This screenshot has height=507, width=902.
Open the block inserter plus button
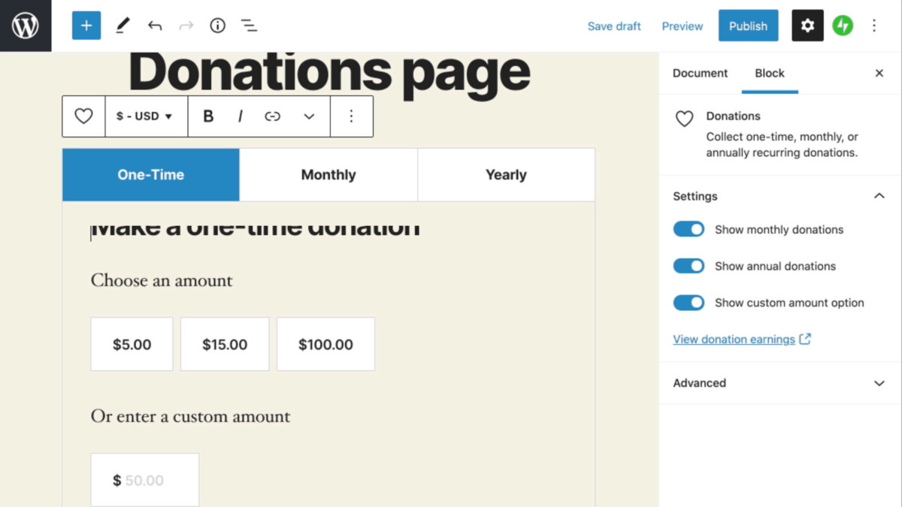(86, 26)
